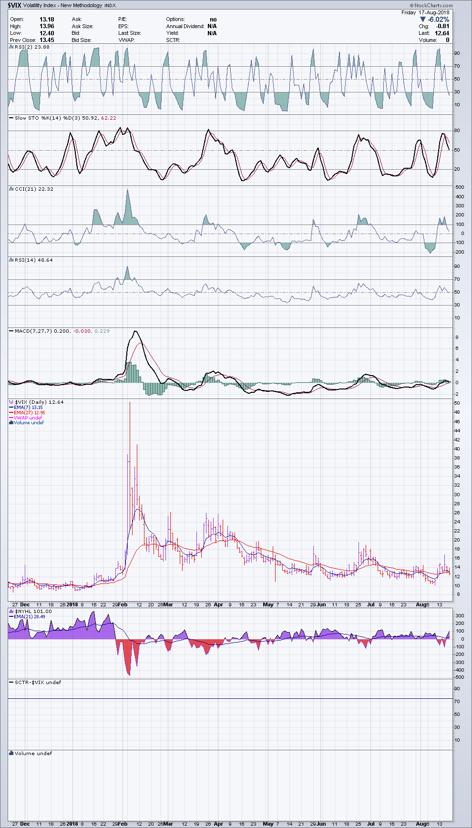Click the SCTR-$VIX panel legend icon
Viewport: 472px width, 828px height.
[x=11, y=683]
